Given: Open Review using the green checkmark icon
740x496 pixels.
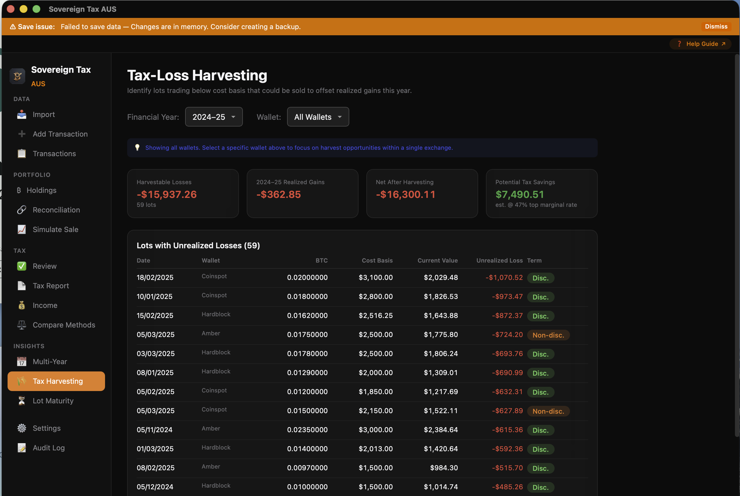Looking at the screenshot, I should [21, 266].
